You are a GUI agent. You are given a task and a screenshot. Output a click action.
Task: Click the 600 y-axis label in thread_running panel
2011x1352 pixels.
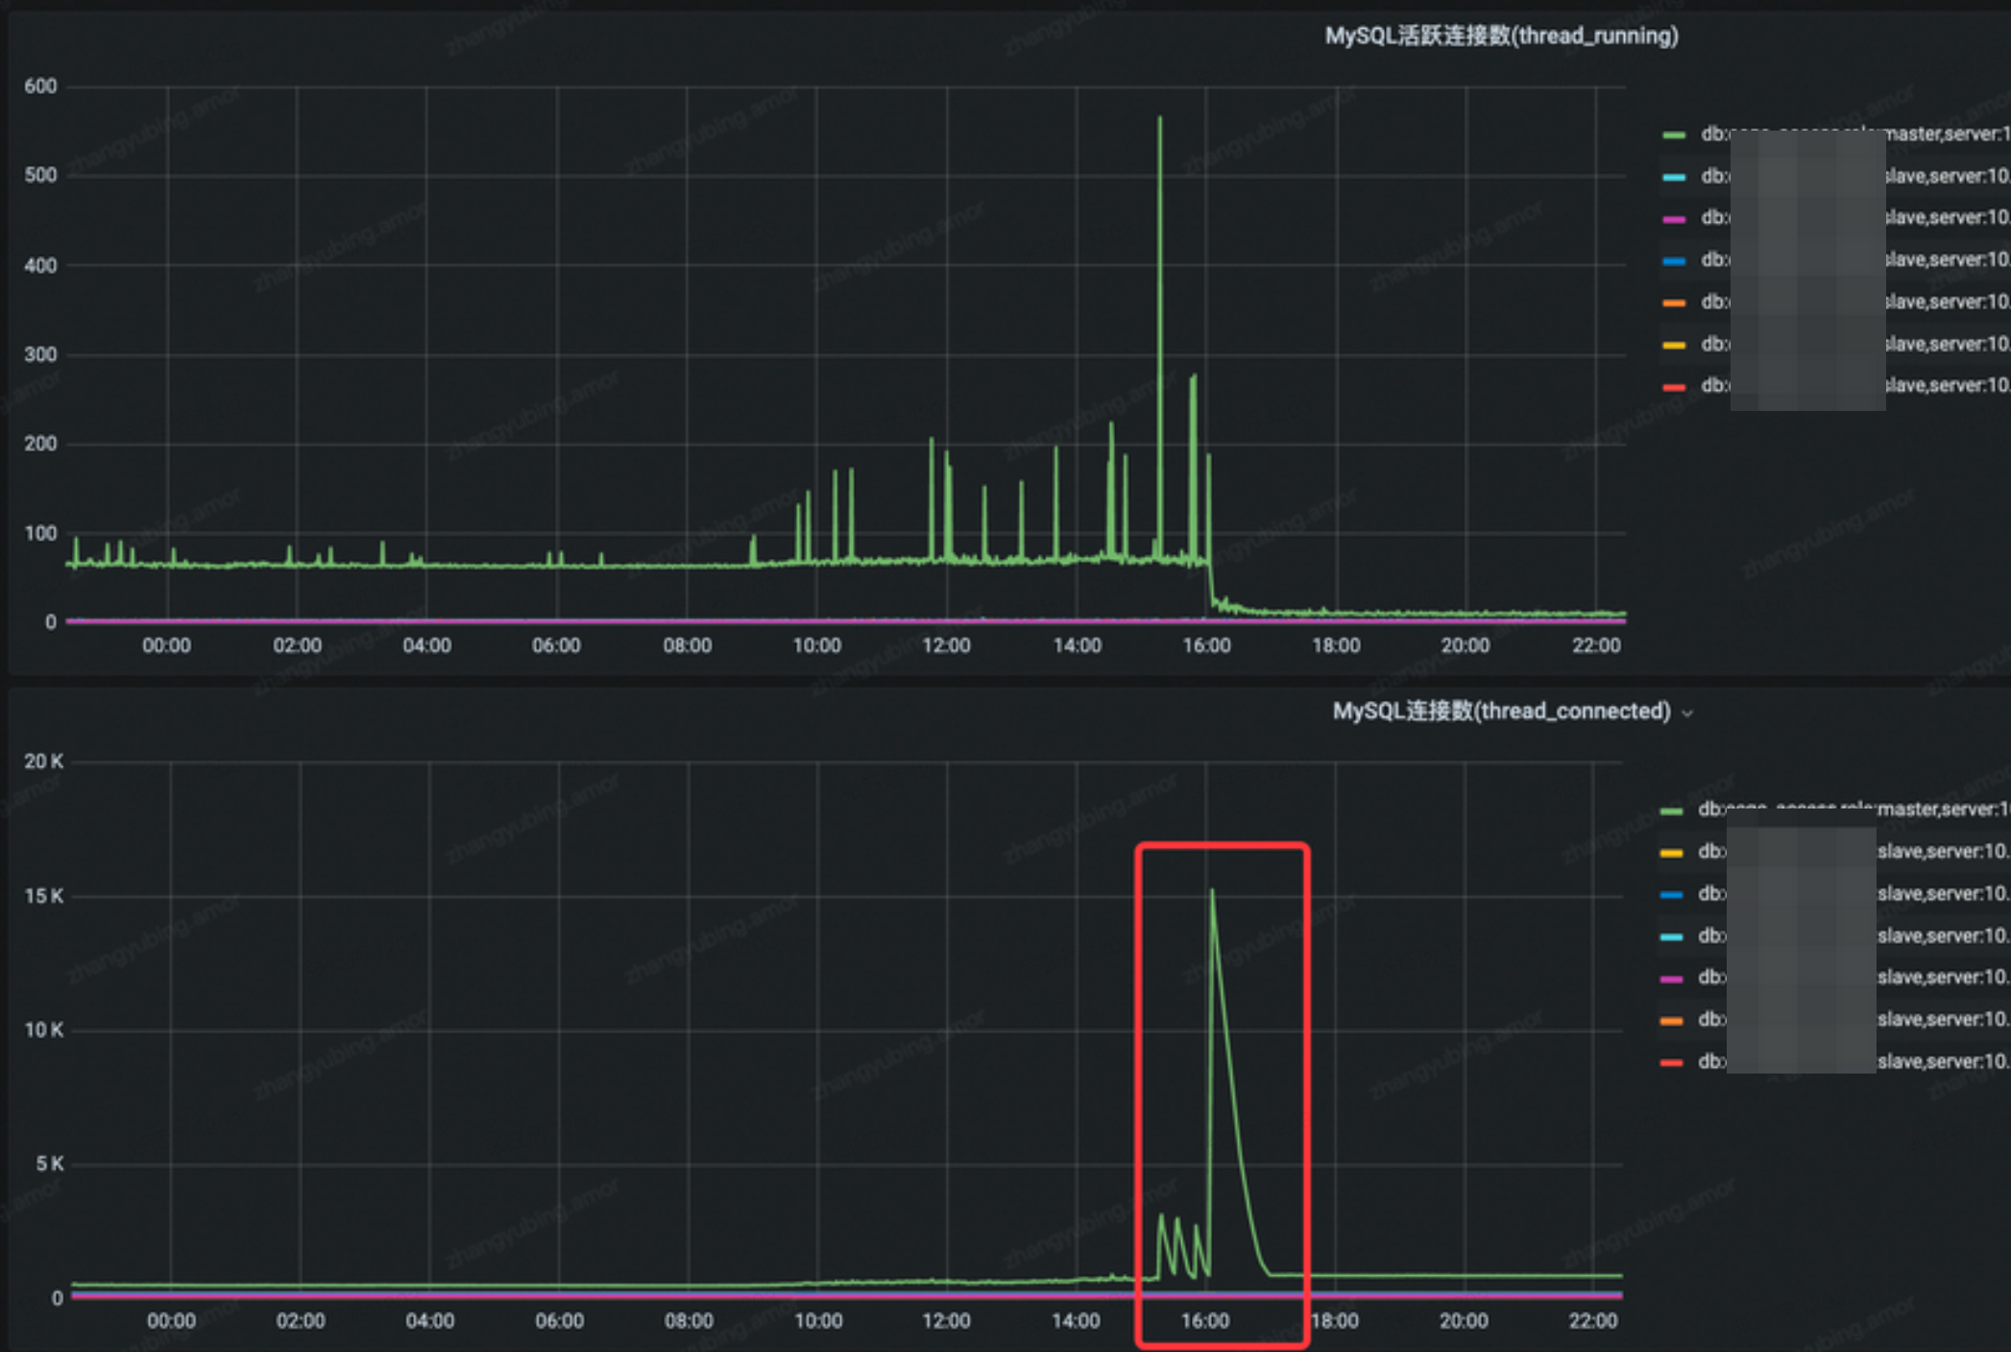coord(40,86)
